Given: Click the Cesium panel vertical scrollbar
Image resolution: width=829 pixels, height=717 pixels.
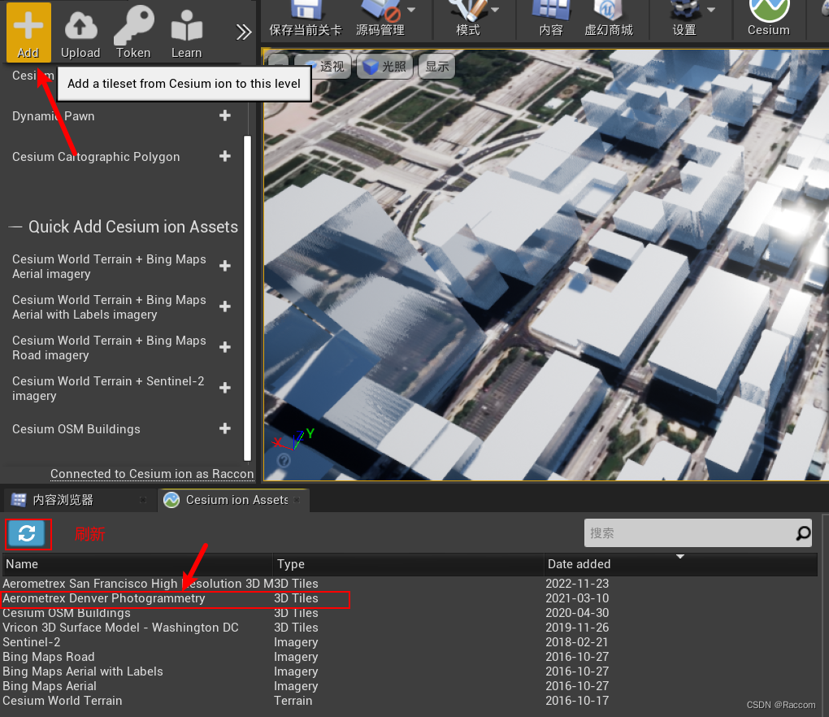Looking at the screenshot, I should pos(247,298).
